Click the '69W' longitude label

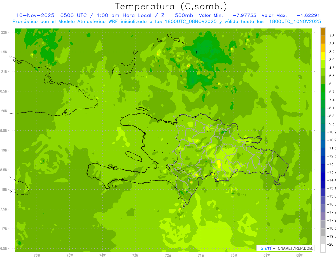pyautogui.click(x=267, y=255)
